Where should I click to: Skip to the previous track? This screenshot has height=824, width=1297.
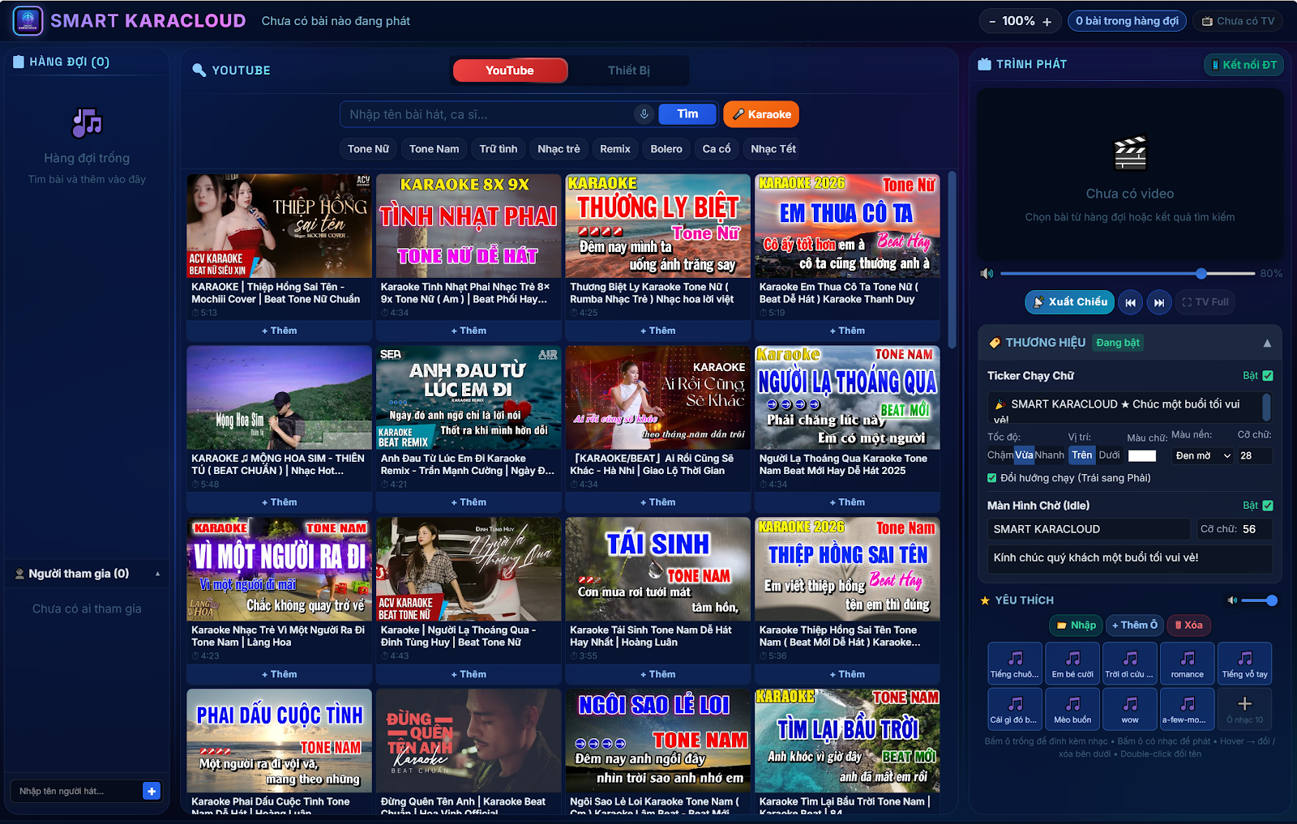click(1131, 302)
